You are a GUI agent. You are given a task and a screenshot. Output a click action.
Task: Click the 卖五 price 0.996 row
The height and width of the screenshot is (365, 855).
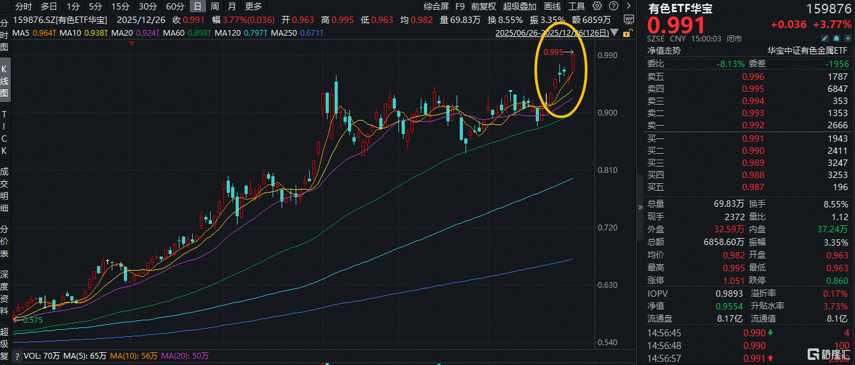[748, 77]
